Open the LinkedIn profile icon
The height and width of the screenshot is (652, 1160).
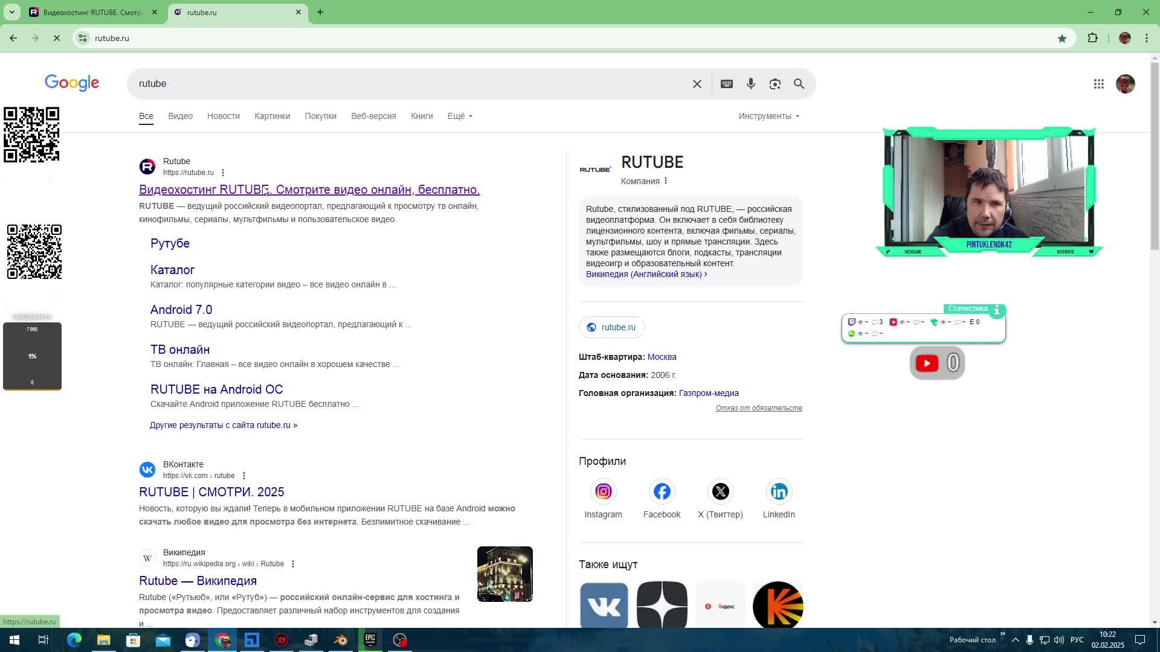pyautogui.click(x=779, y=491)
